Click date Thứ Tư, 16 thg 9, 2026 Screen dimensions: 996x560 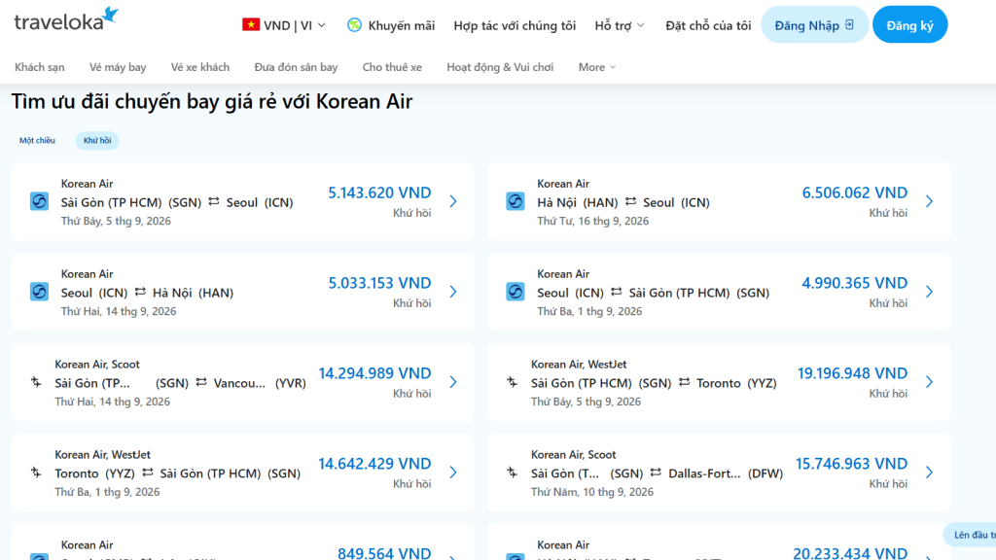pos(592,221)
